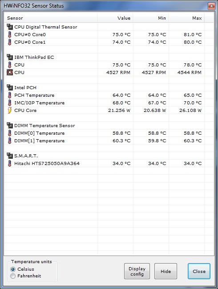Click the 20.638 W minimum power value

155,111
